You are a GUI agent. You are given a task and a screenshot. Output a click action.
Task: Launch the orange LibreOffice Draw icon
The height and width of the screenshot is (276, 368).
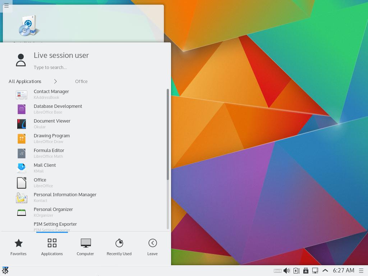point(22,139)
